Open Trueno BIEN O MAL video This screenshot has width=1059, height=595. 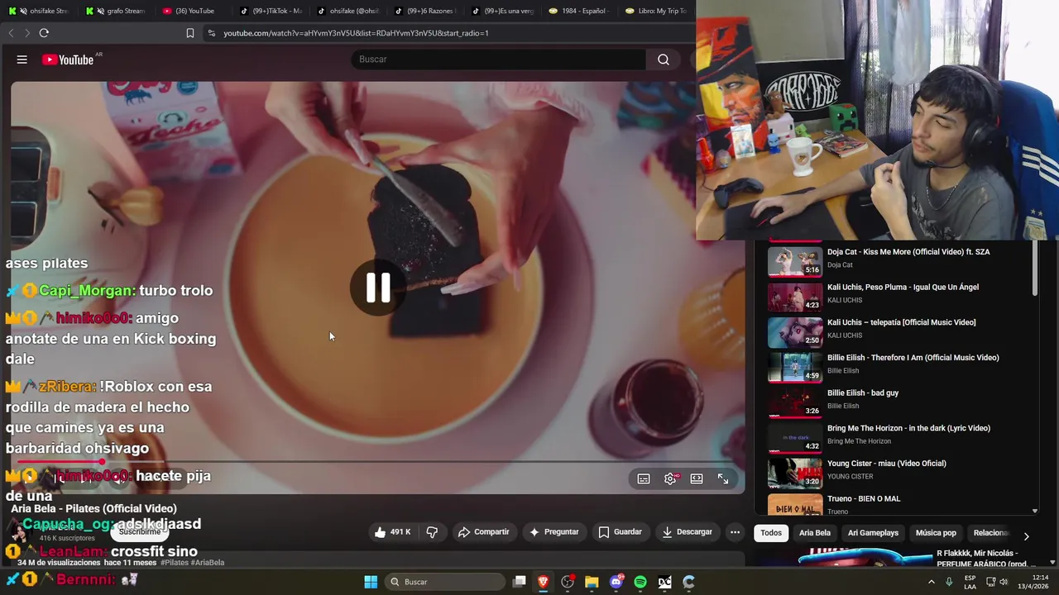(864, 499)
